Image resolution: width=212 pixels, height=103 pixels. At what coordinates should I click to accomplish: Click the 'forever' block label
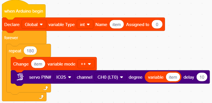pos(11,38)
